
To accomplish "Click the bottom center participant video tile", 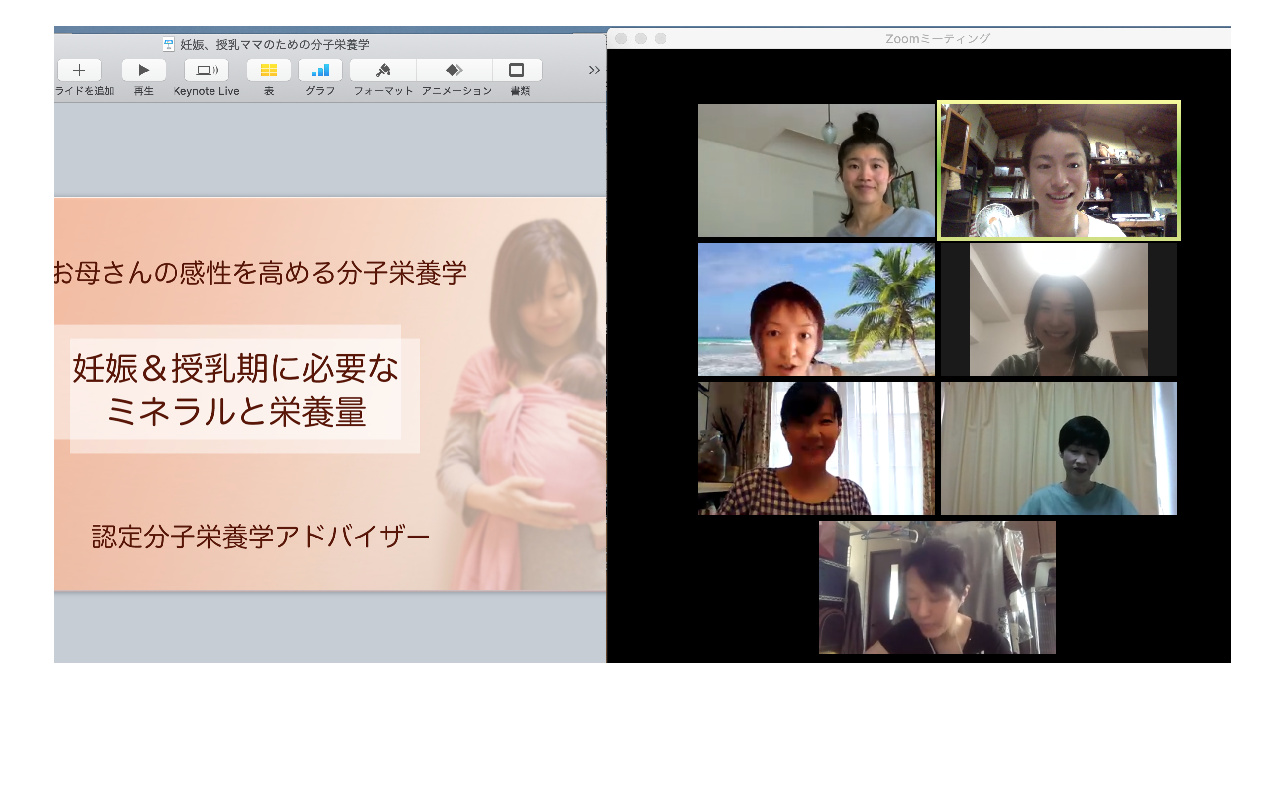I will click(937, 587).
